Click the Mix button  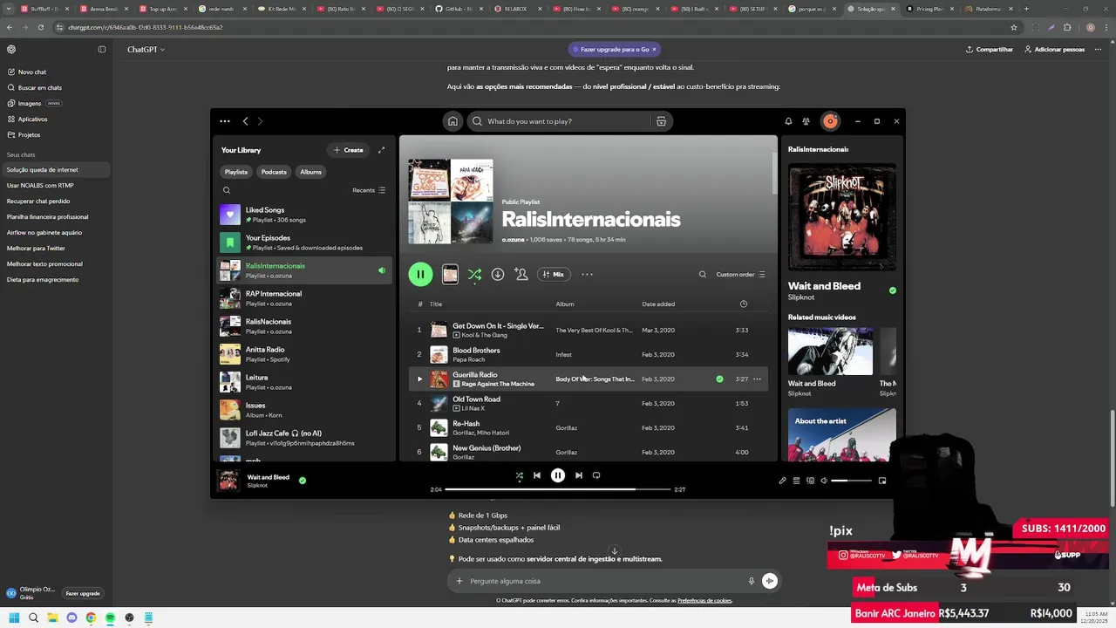pyautogui.click(x=554, y=274)
